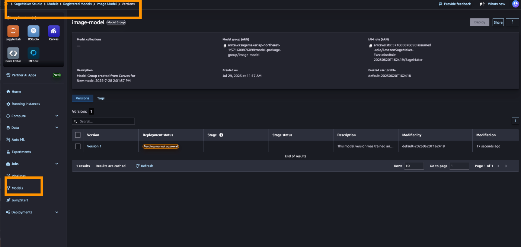
Task: Click the Modified on column header
Action: tap(486, 135)
